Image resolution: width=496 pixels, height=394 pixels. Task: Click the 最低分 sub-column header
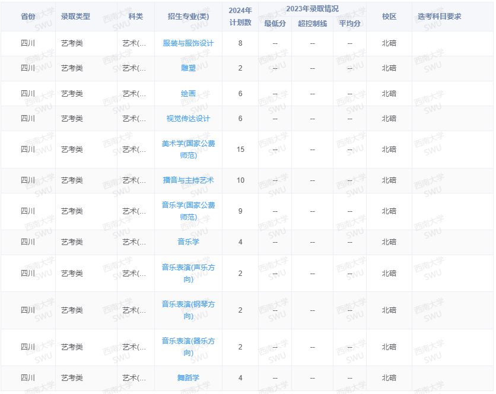click(274, 24)
